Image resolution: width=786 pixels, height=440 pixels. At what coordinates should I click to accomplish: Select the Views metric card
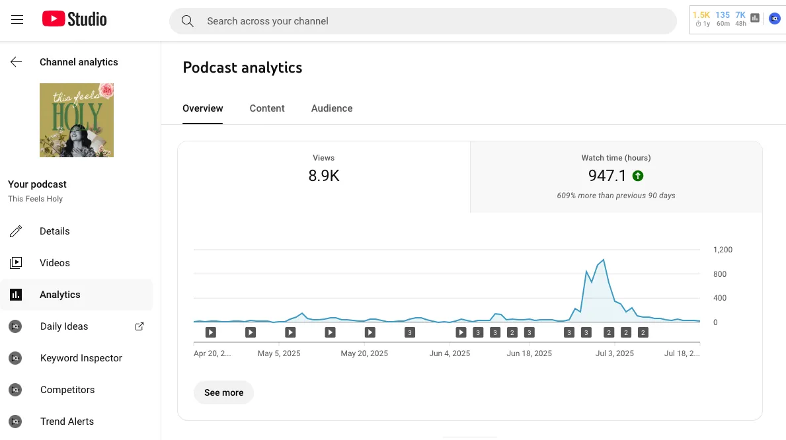pos(324,177)
